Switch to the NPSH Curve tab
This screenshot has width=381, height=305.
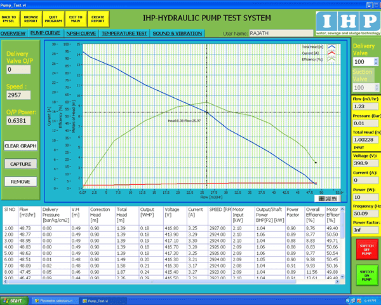pos(81,32)
